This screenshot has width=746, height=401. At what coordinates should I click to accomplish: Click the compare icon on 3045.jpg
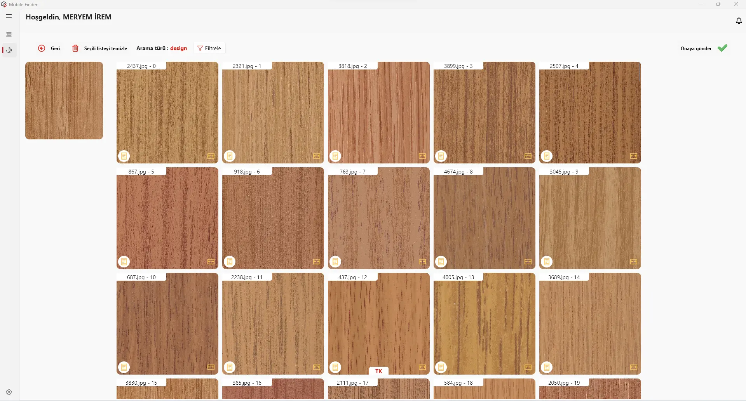point(634,262)
